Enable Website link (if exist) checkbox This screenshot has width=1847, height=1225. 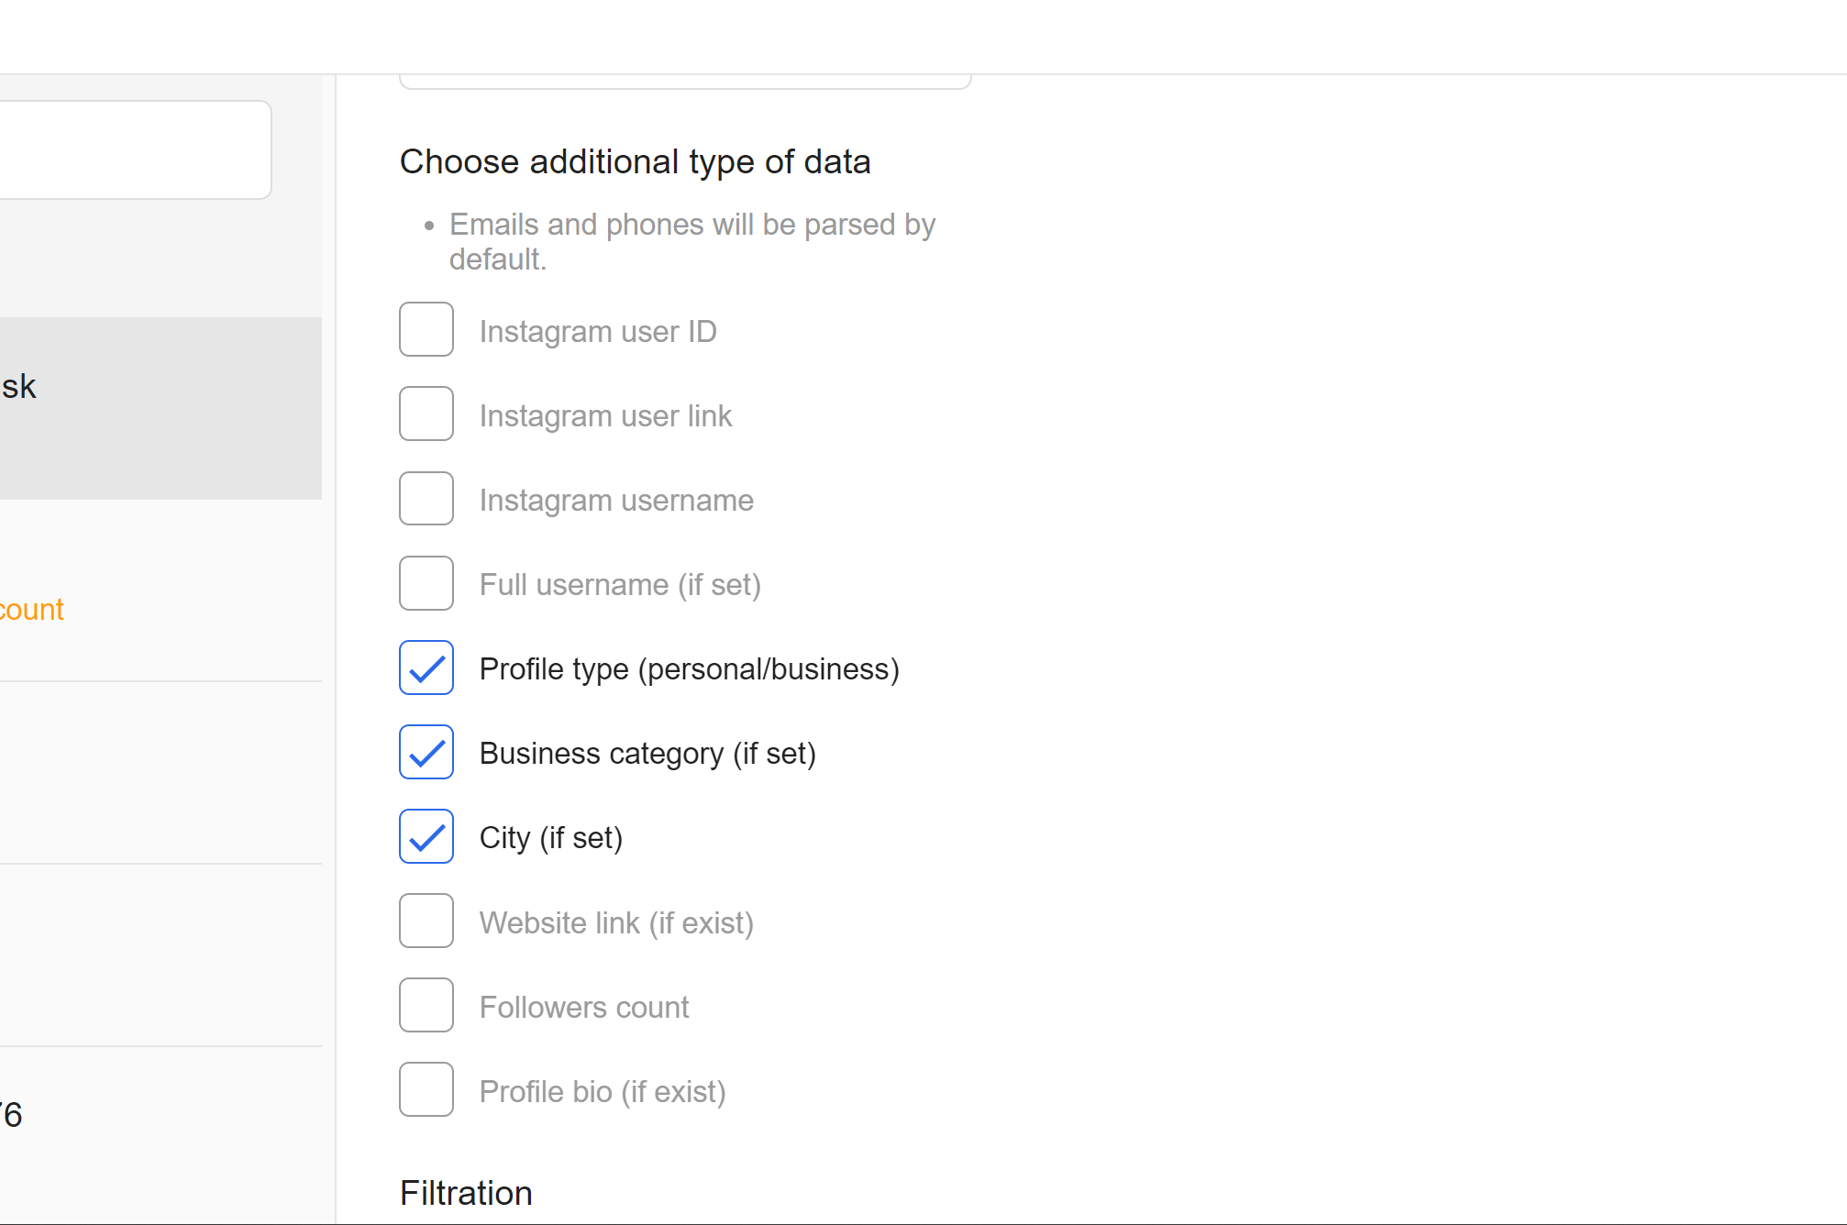(426, 921)
